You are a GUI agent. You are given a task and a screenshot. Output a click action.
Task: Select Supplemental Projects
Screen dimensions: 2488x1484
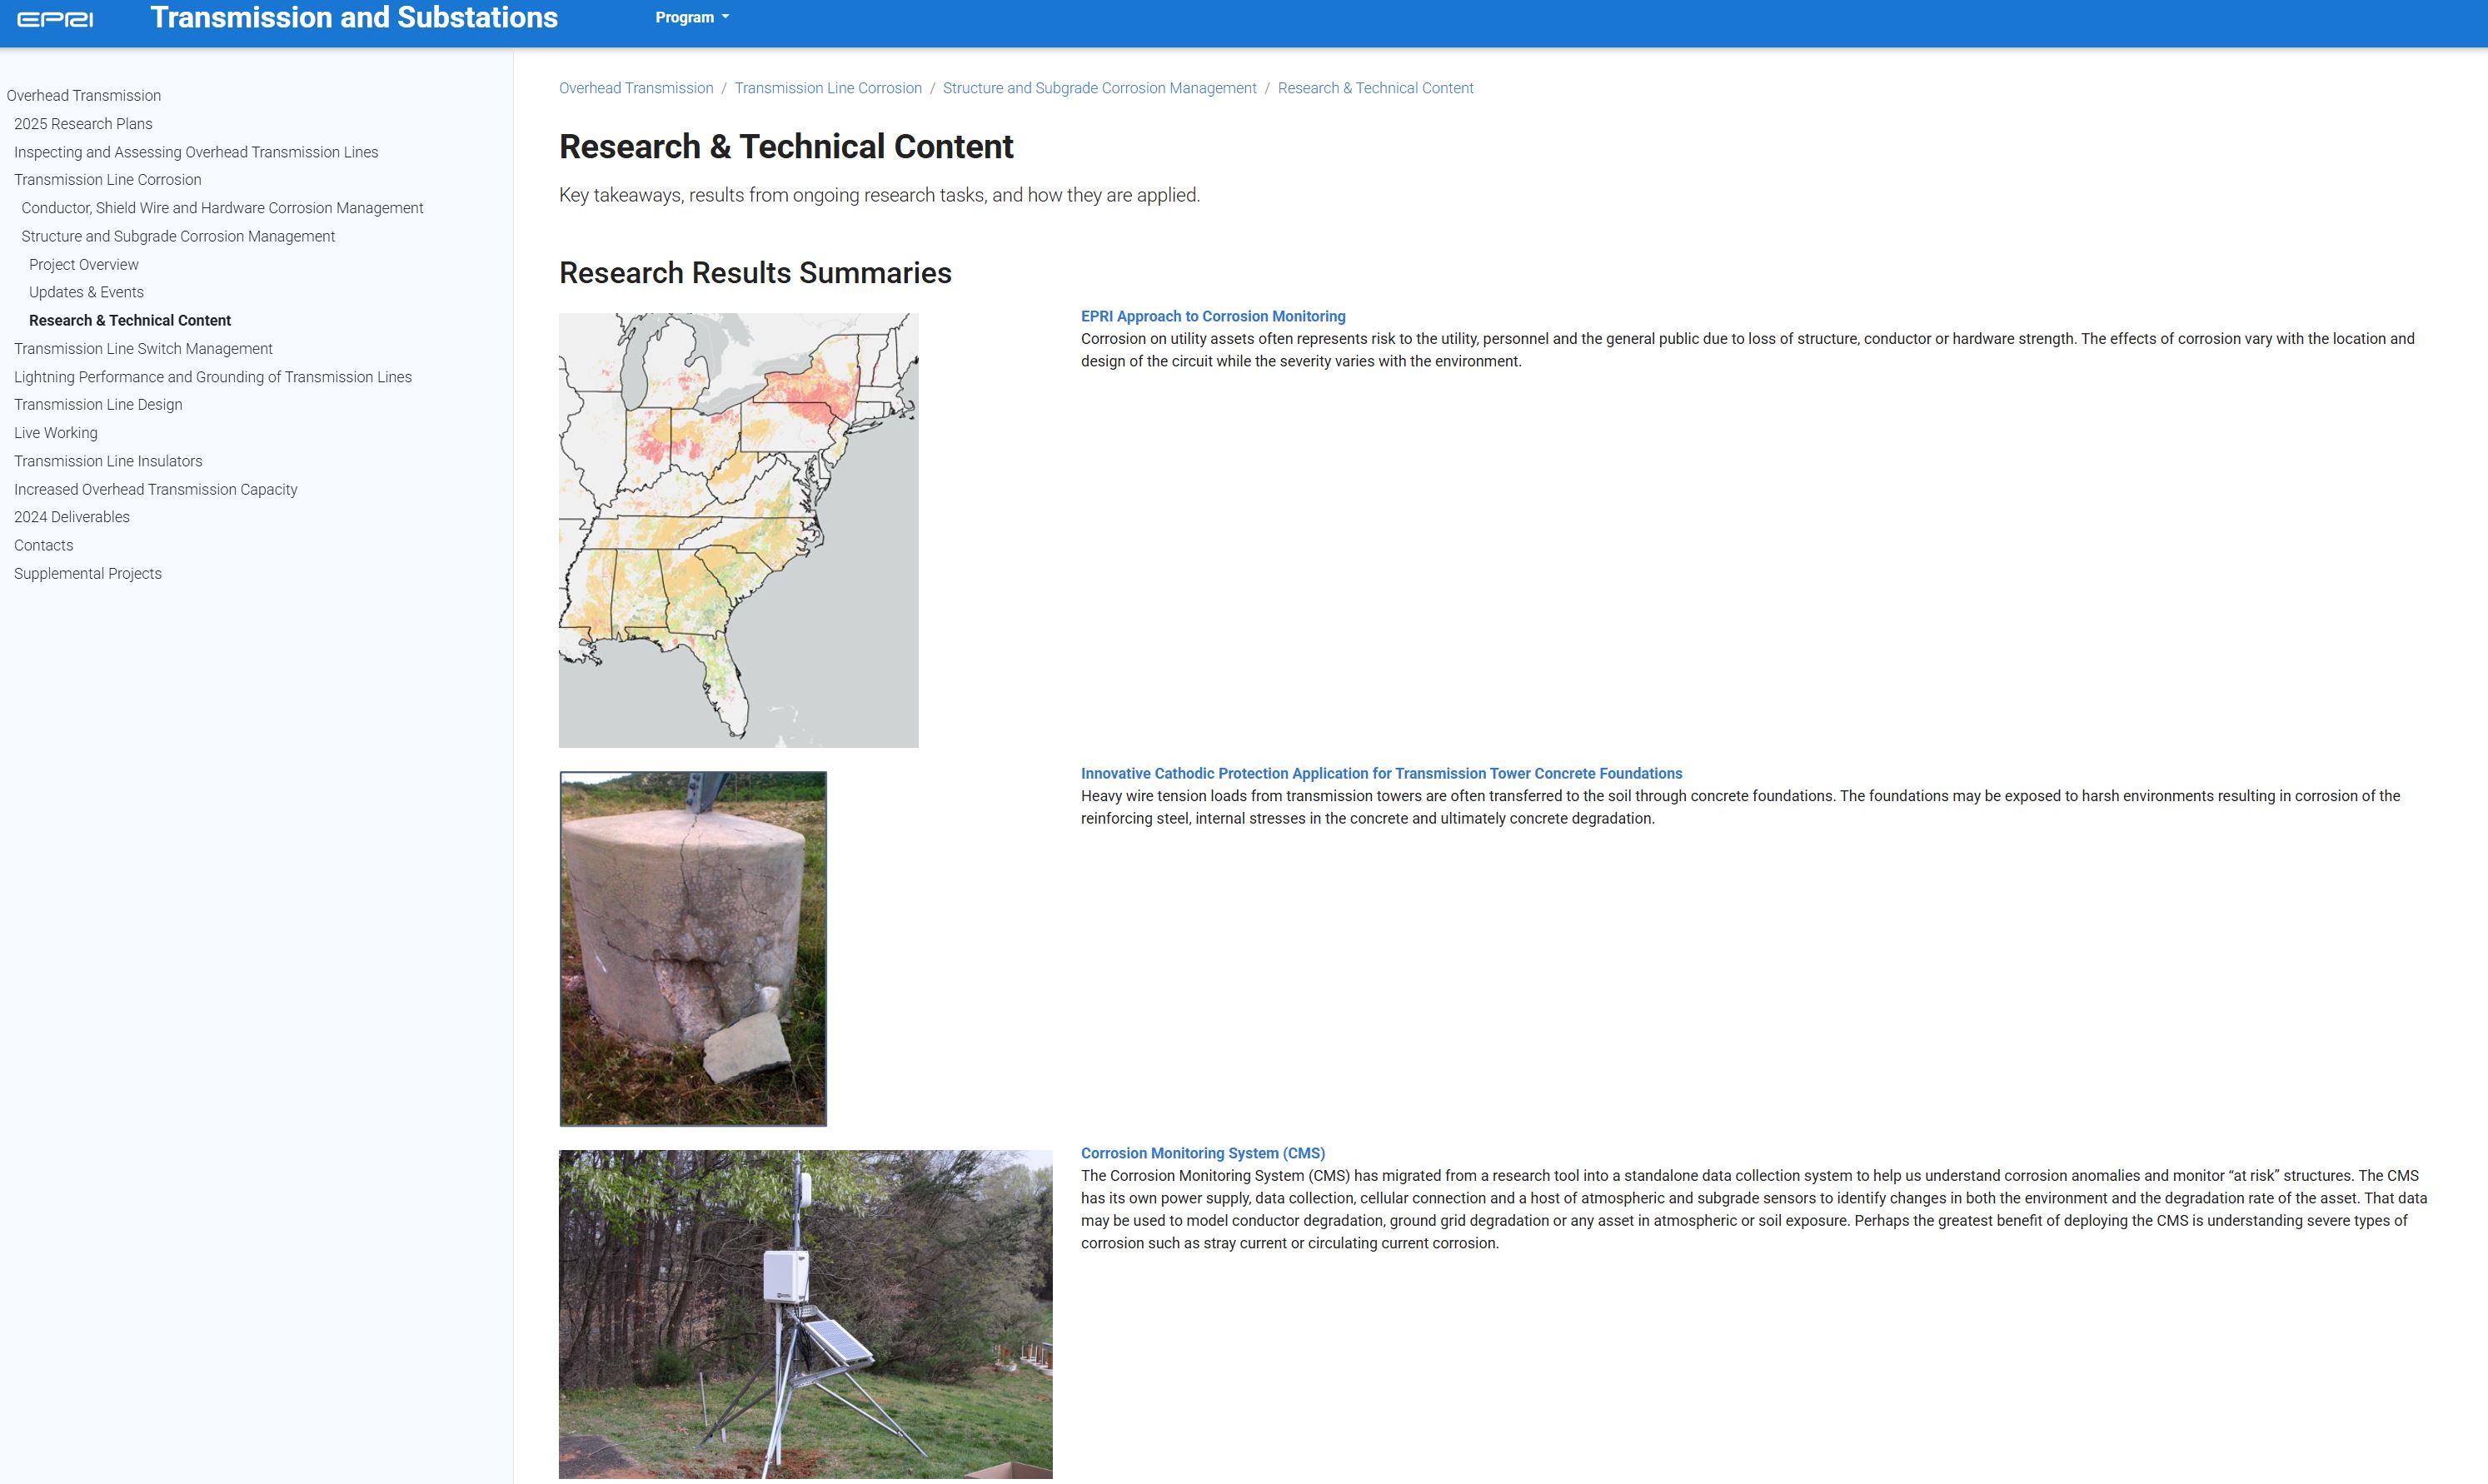(x=88, y=573)
